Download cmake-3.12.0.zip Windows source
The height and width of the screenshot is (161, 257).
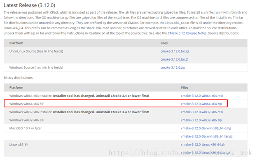(x=173, y=68)
